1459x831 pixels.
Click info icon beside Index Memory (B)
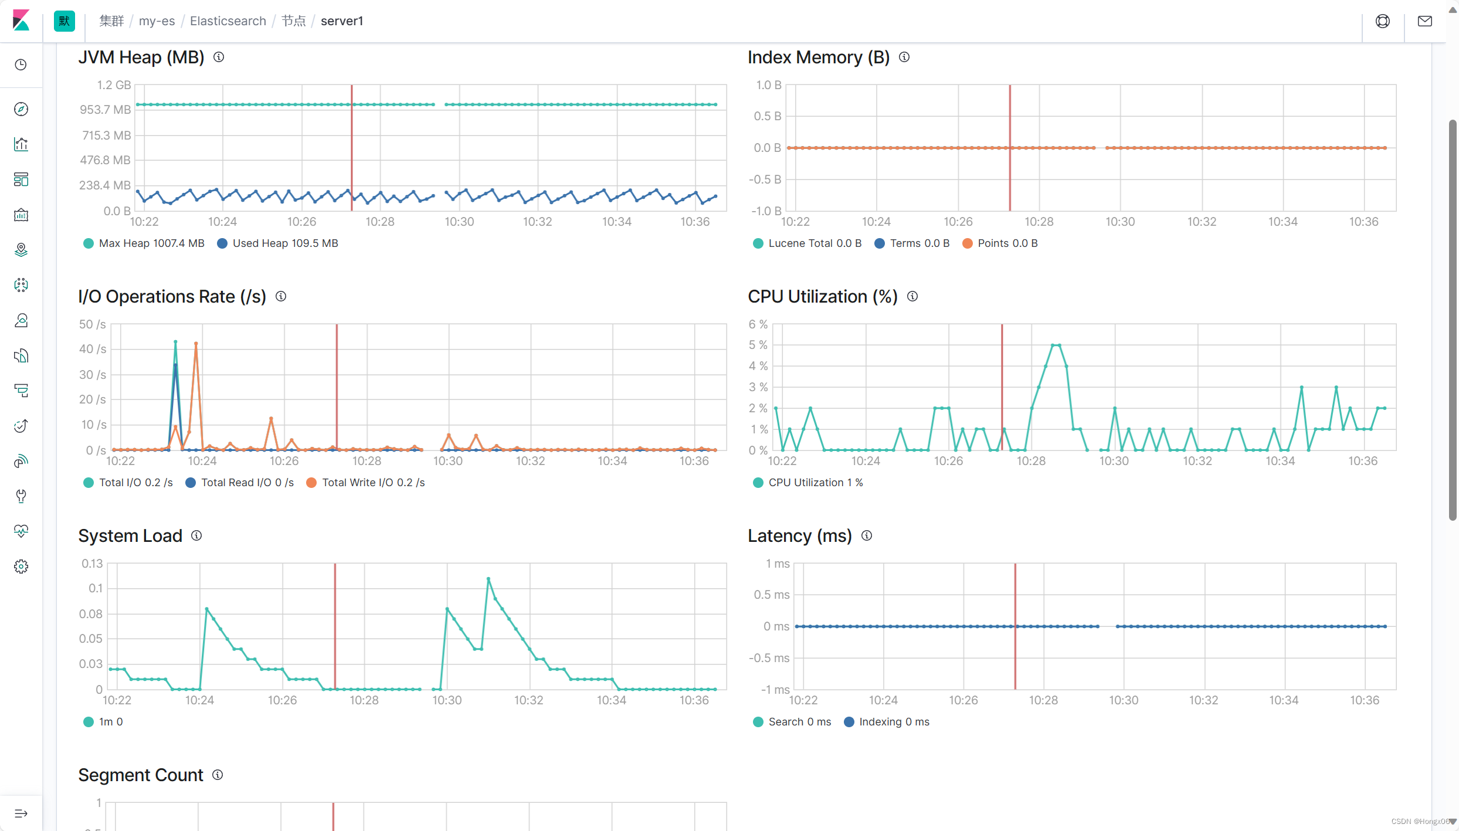point(904,57)
